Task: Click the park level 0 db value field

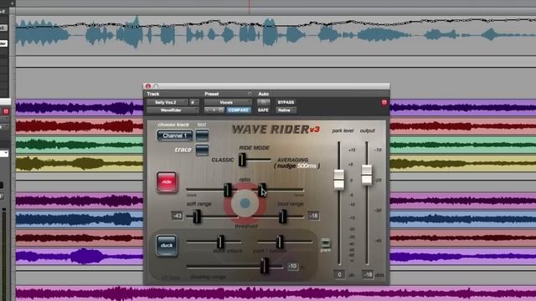Action: click(x=339, y=274)
